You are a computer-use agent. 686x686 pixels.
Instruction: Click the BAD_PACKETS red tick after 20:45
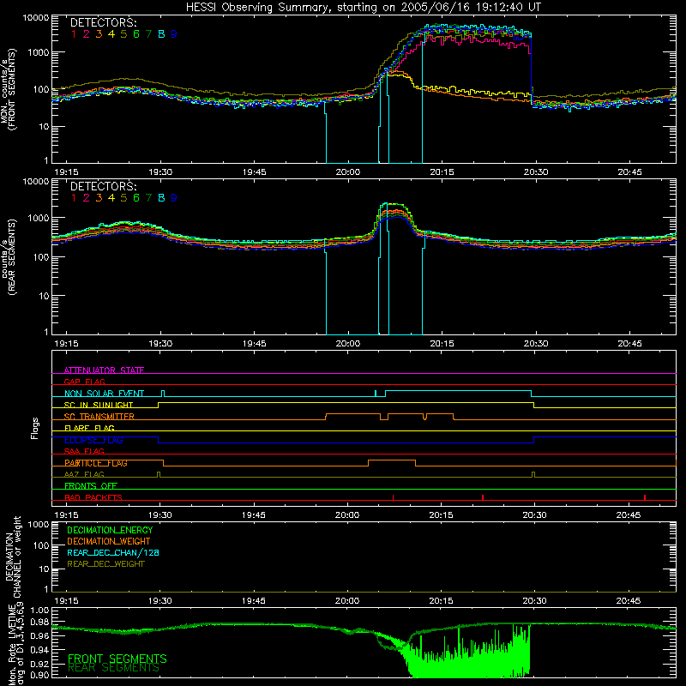click(x=645, y=497)
